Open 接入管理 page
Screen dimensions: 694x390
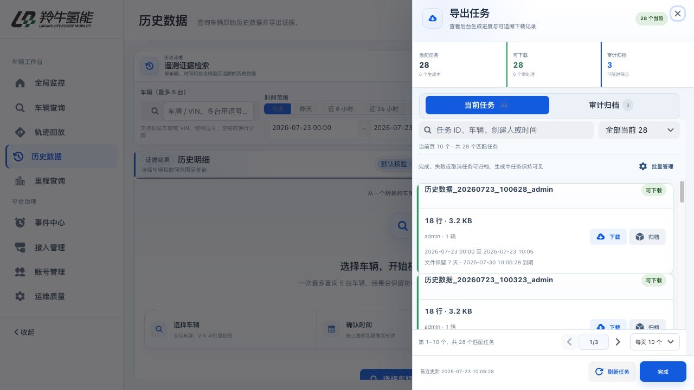[61, 248]
